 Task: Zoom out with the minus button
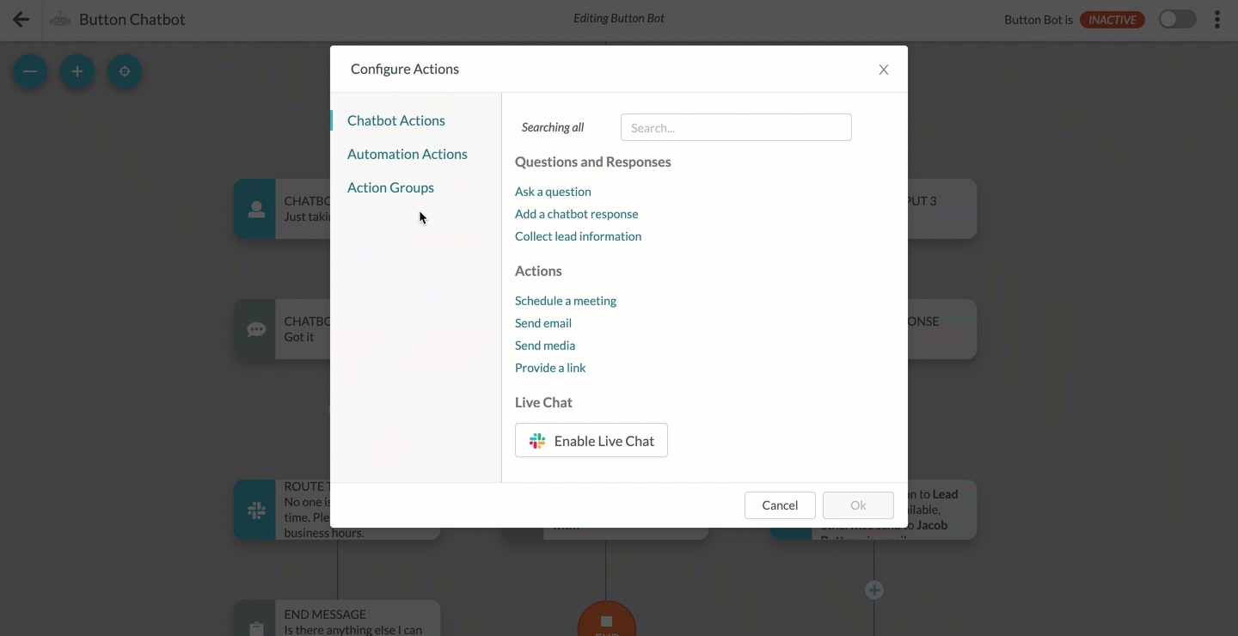pyautogui.click(x=30, y=71)
